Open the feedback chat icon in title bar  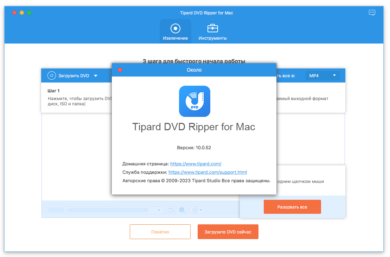click(372, 13)
